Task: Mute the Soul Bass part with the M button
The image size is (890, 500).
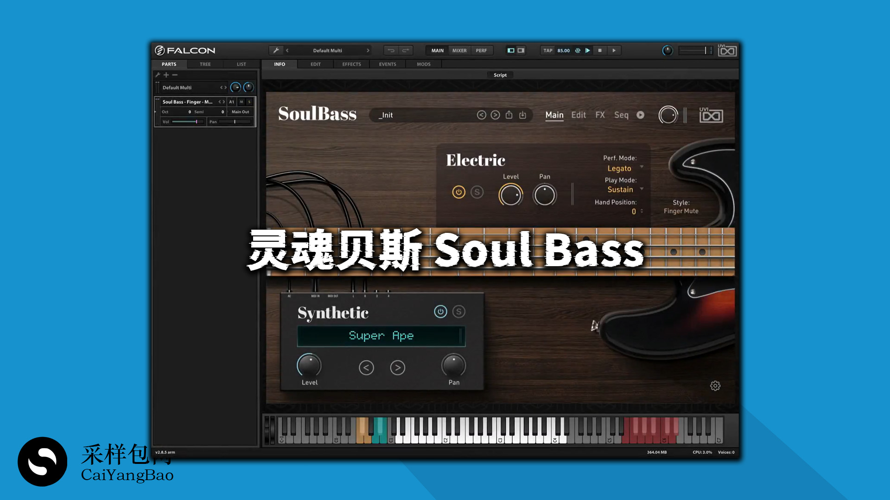Action: (x=241, y=101)
